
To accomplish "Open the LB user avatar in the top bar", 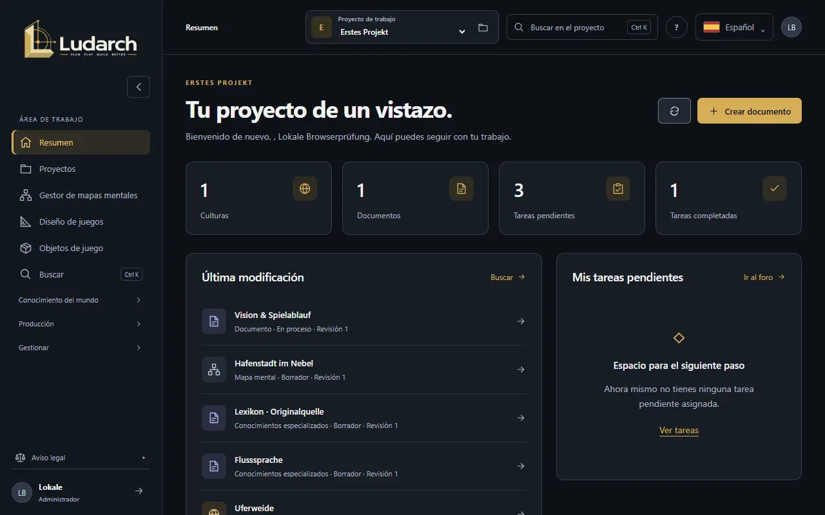I will pyautogui.click(x=791, y=27).
